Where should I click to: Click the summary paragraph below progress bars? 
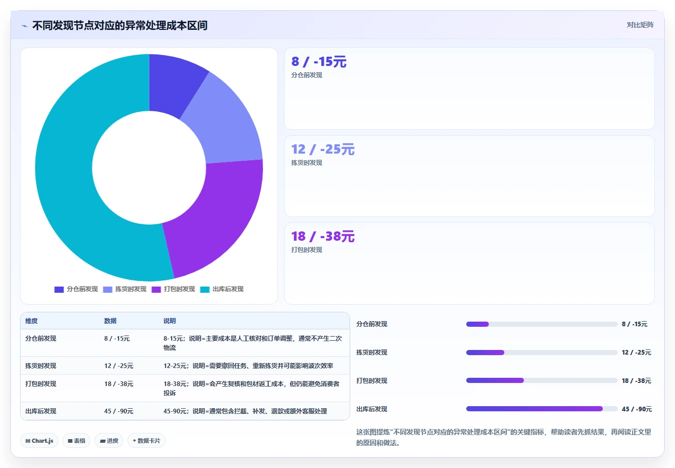(504, 437)
